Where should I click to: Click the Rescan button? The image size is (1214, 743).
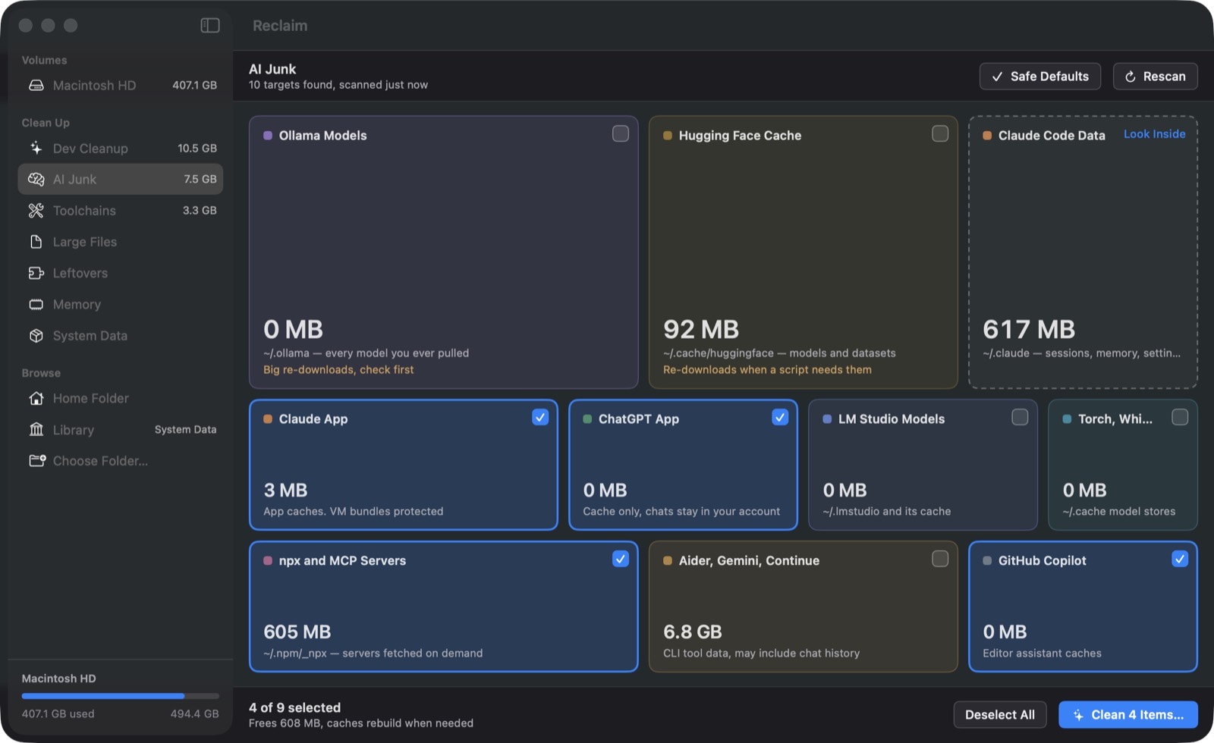pyautogui.click(x=1156, y=77)
